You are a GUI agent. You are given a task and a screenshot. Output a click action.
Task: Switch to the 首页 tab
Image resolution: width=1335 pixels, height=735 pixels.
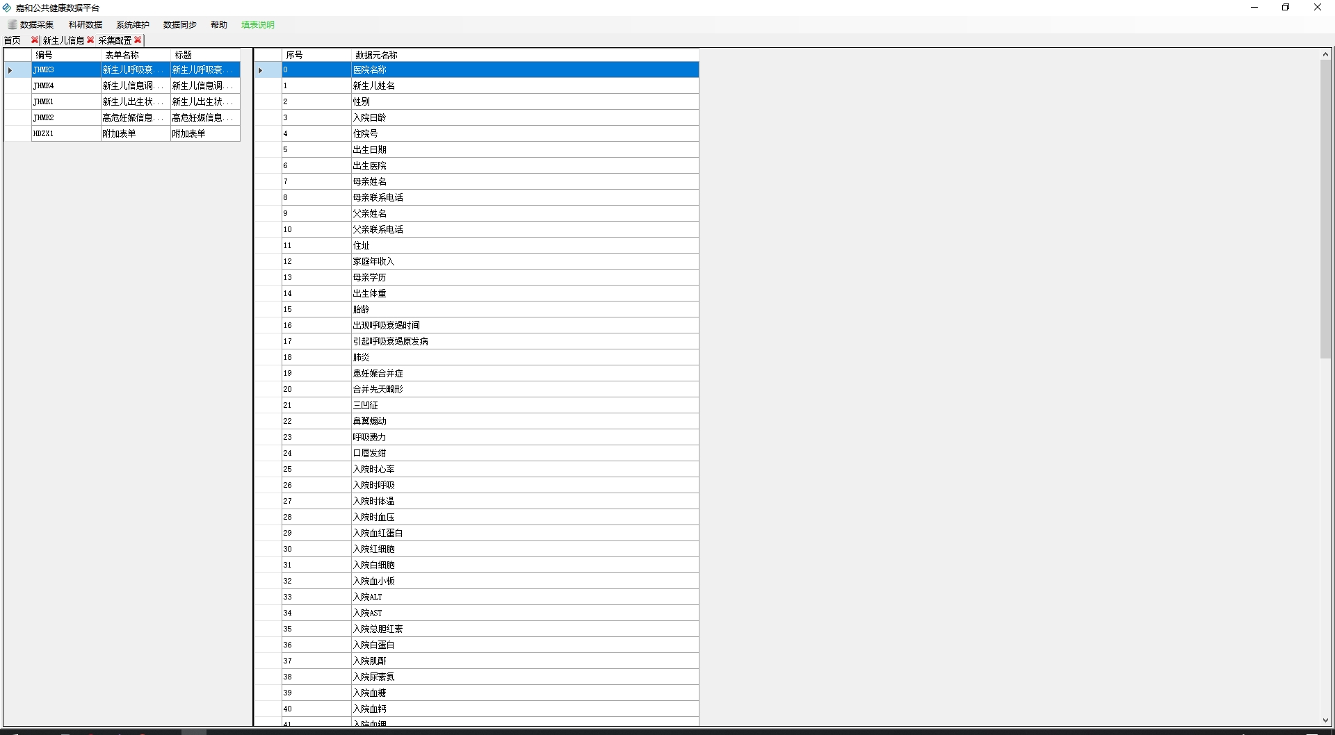click(x=13, y=40)
